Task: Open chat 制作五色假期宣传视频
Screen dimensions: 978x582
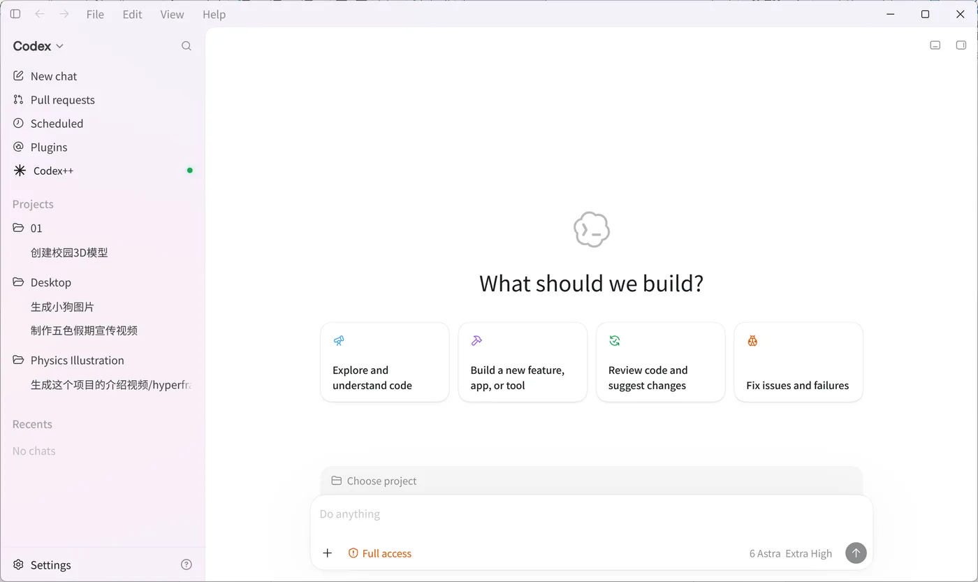Action: point(103,330)
